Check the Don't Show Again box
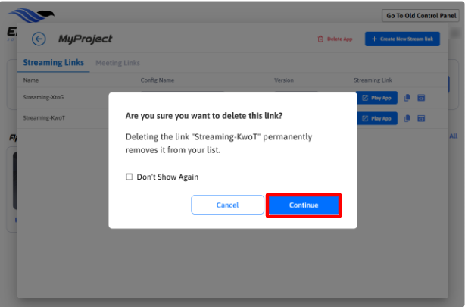 (130, 177)
